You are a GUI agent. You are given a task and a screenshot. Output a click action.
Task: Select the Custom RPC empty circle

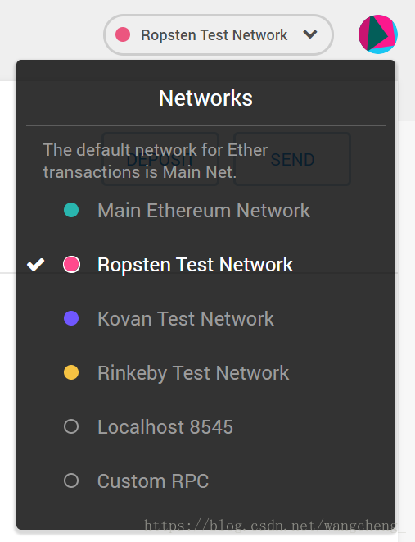pyautogui.click(x=71, y=481)
